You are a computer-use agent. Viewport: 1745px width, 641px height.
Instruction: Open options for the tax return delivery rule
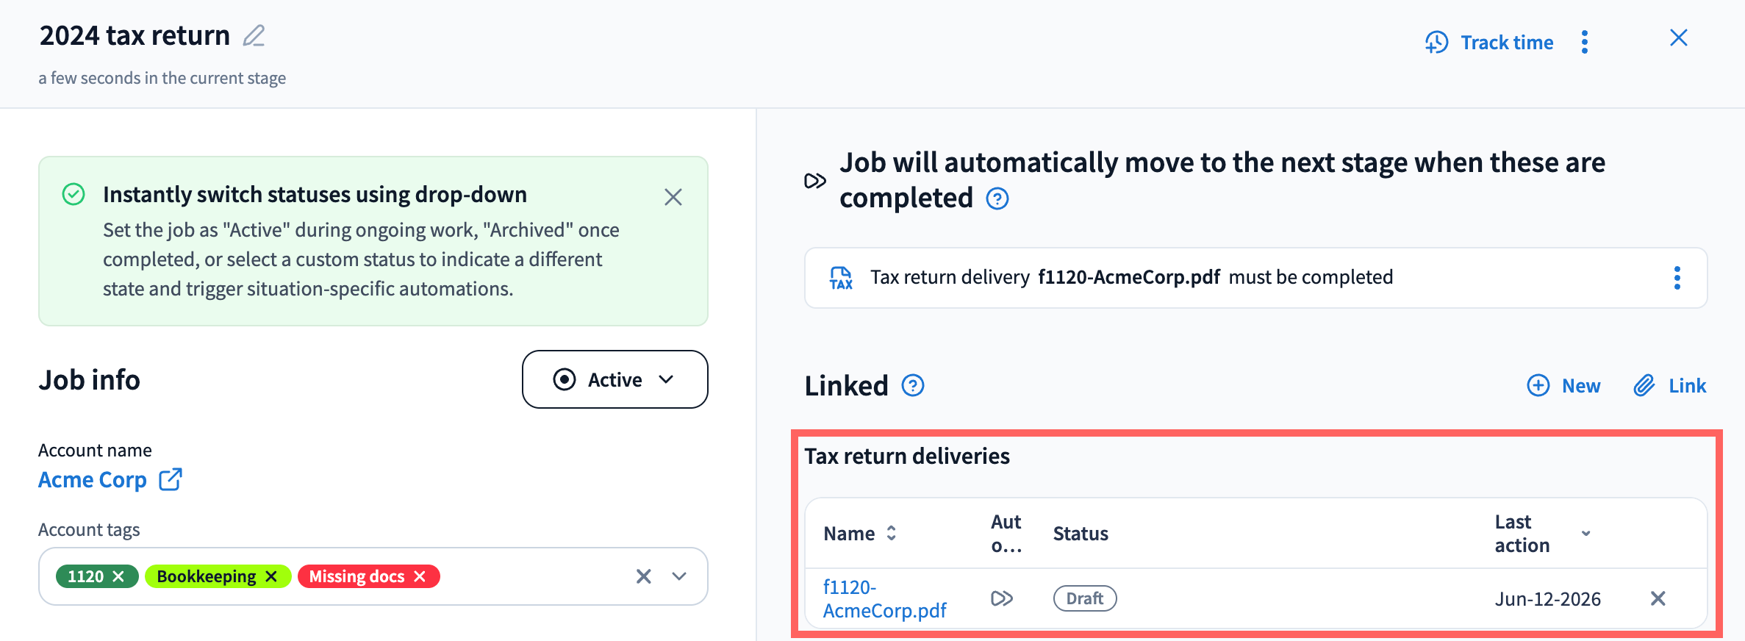pos(1677,278)
